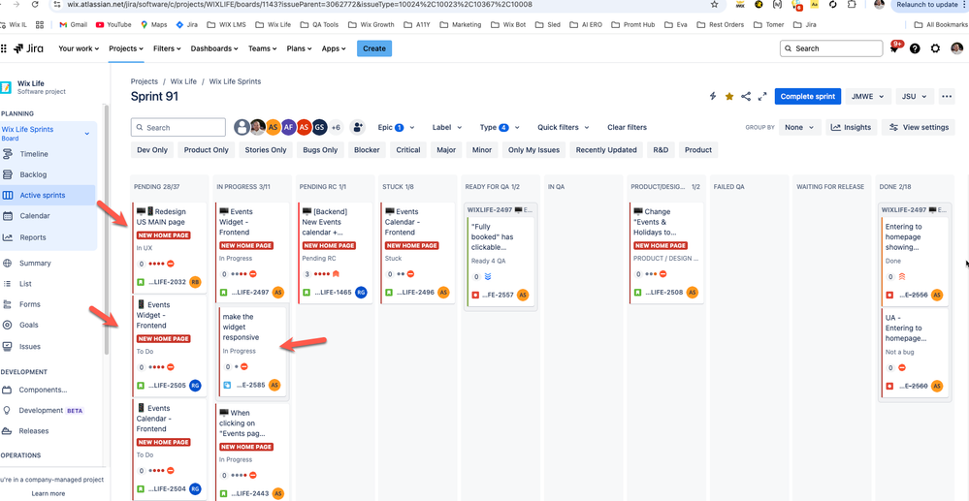Toggle the Dev Only quick filter
This screenshot has height=501, width=969.
(x=152, y=149)
